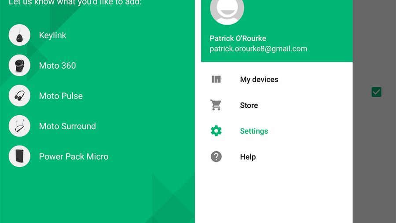Click the Store shopping cart icon
Image resolution: width=396 pixels, height=223 pixels.
click(x=216, y=105)
